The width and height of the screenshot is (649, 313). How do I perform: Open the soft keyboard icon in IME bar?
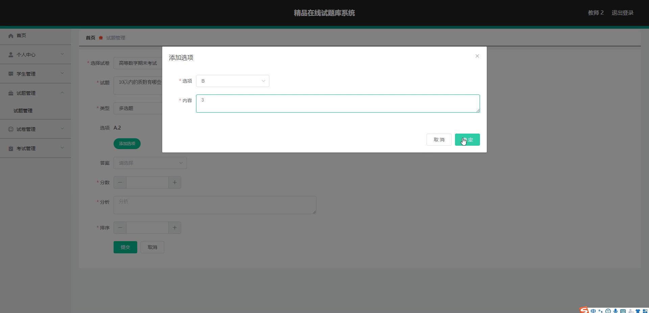pyautogui.click(x=623, y=311)
